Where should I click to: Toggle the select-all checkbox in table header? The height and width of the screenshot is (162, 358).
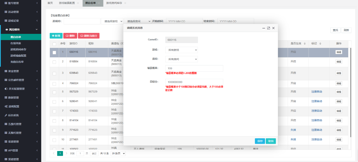click(54, 44)
